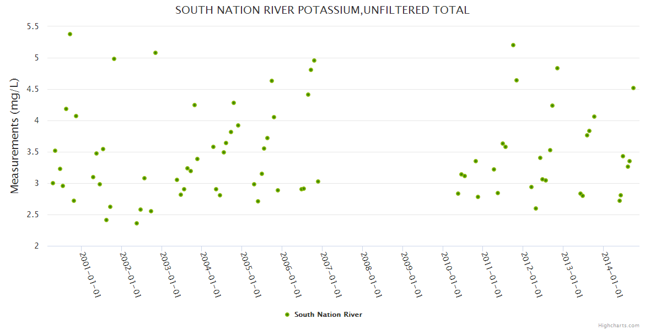This screenshot has height=330, width=645.
Task: Open the Highcharts.com credits link
Action: [x=619, y=325]
